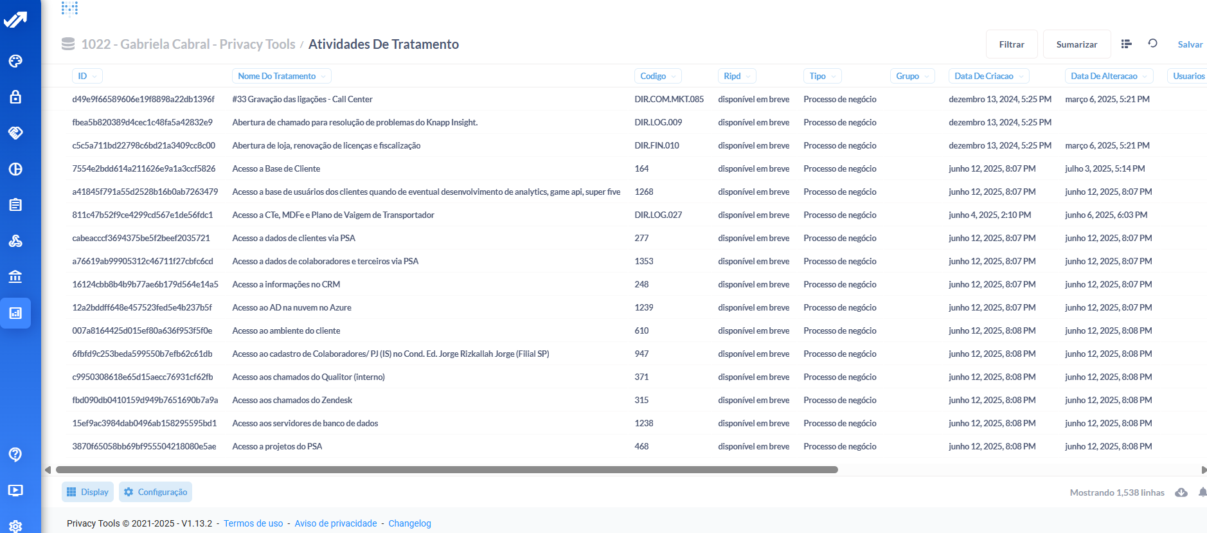Click the notification bell icon
The image size is (1207, 533).
(1202, 492)
